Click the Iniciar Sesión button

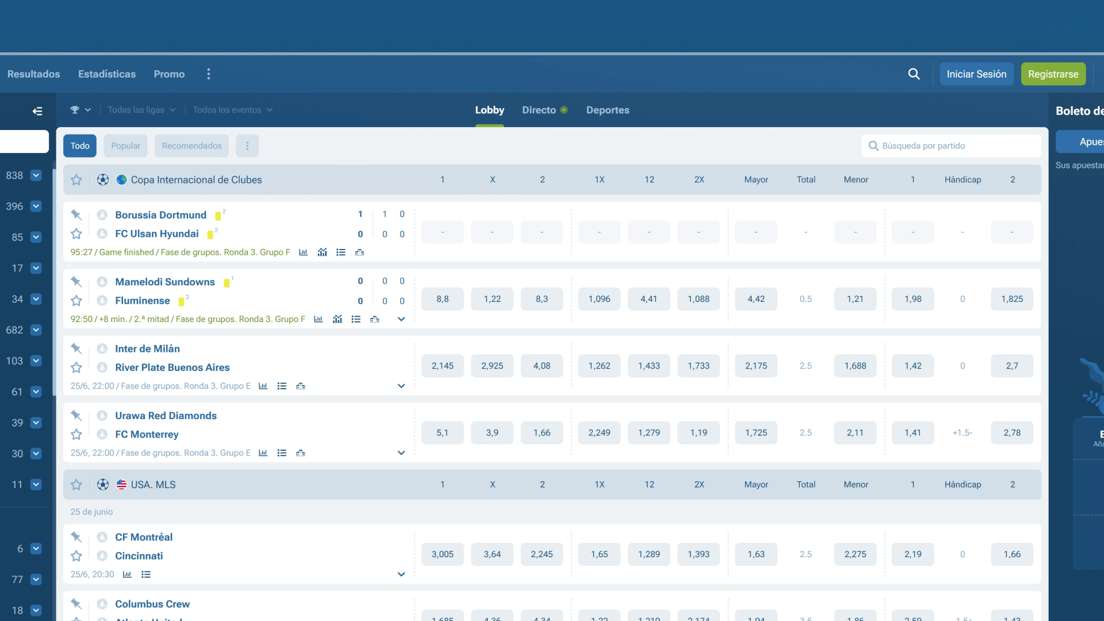976,74
